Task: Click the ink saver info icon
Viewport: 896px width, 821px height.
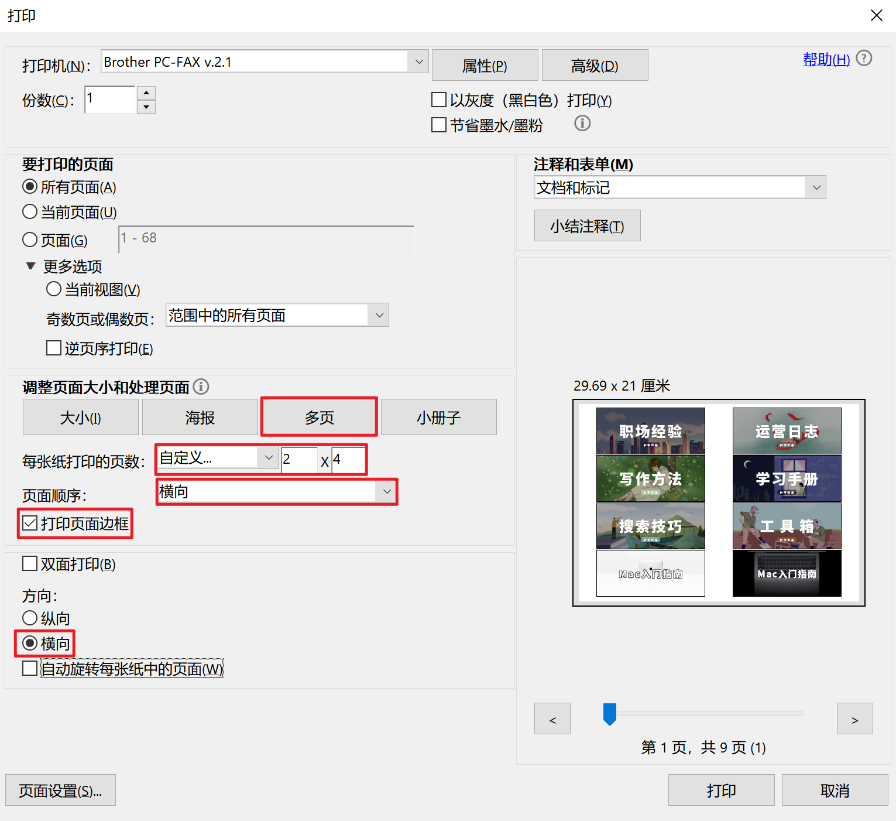Action: pyautogui.click(x=582, y=123)
